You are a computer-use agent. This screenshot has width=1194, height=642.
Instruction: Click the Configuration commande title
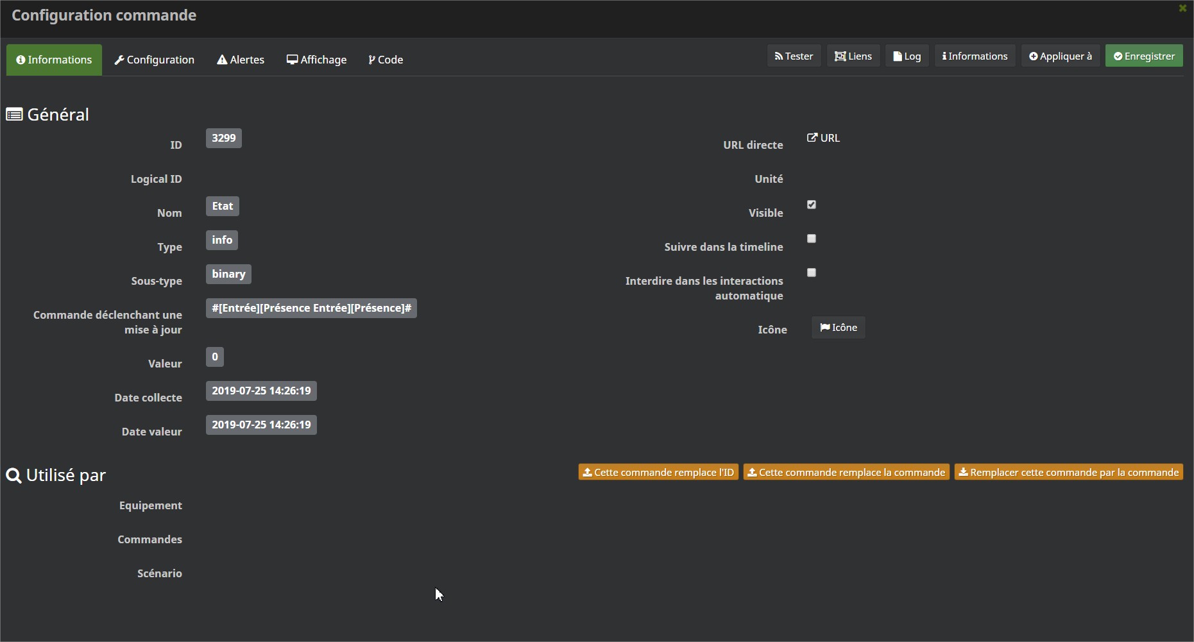[104, 15]
